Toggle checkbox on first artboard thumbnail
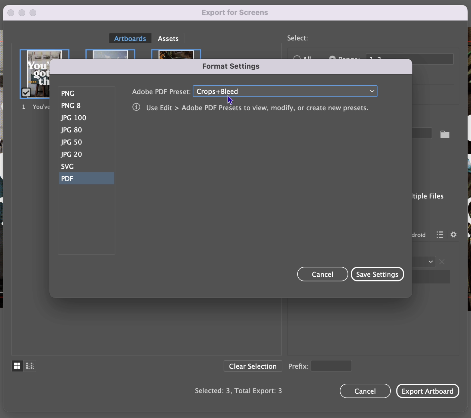 [x=26, y=92]
